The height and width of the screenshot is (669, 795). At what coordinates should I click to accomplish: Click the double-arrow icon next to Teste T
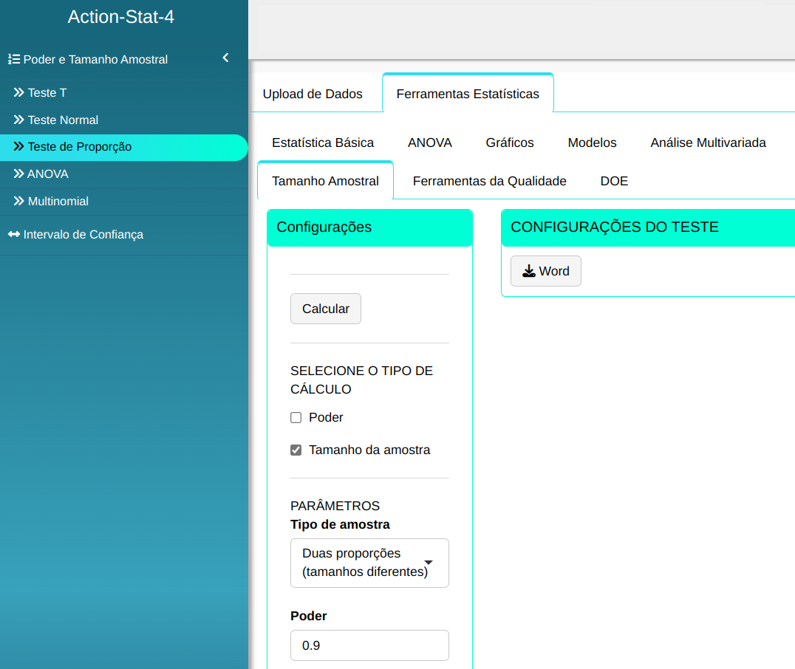19,93
